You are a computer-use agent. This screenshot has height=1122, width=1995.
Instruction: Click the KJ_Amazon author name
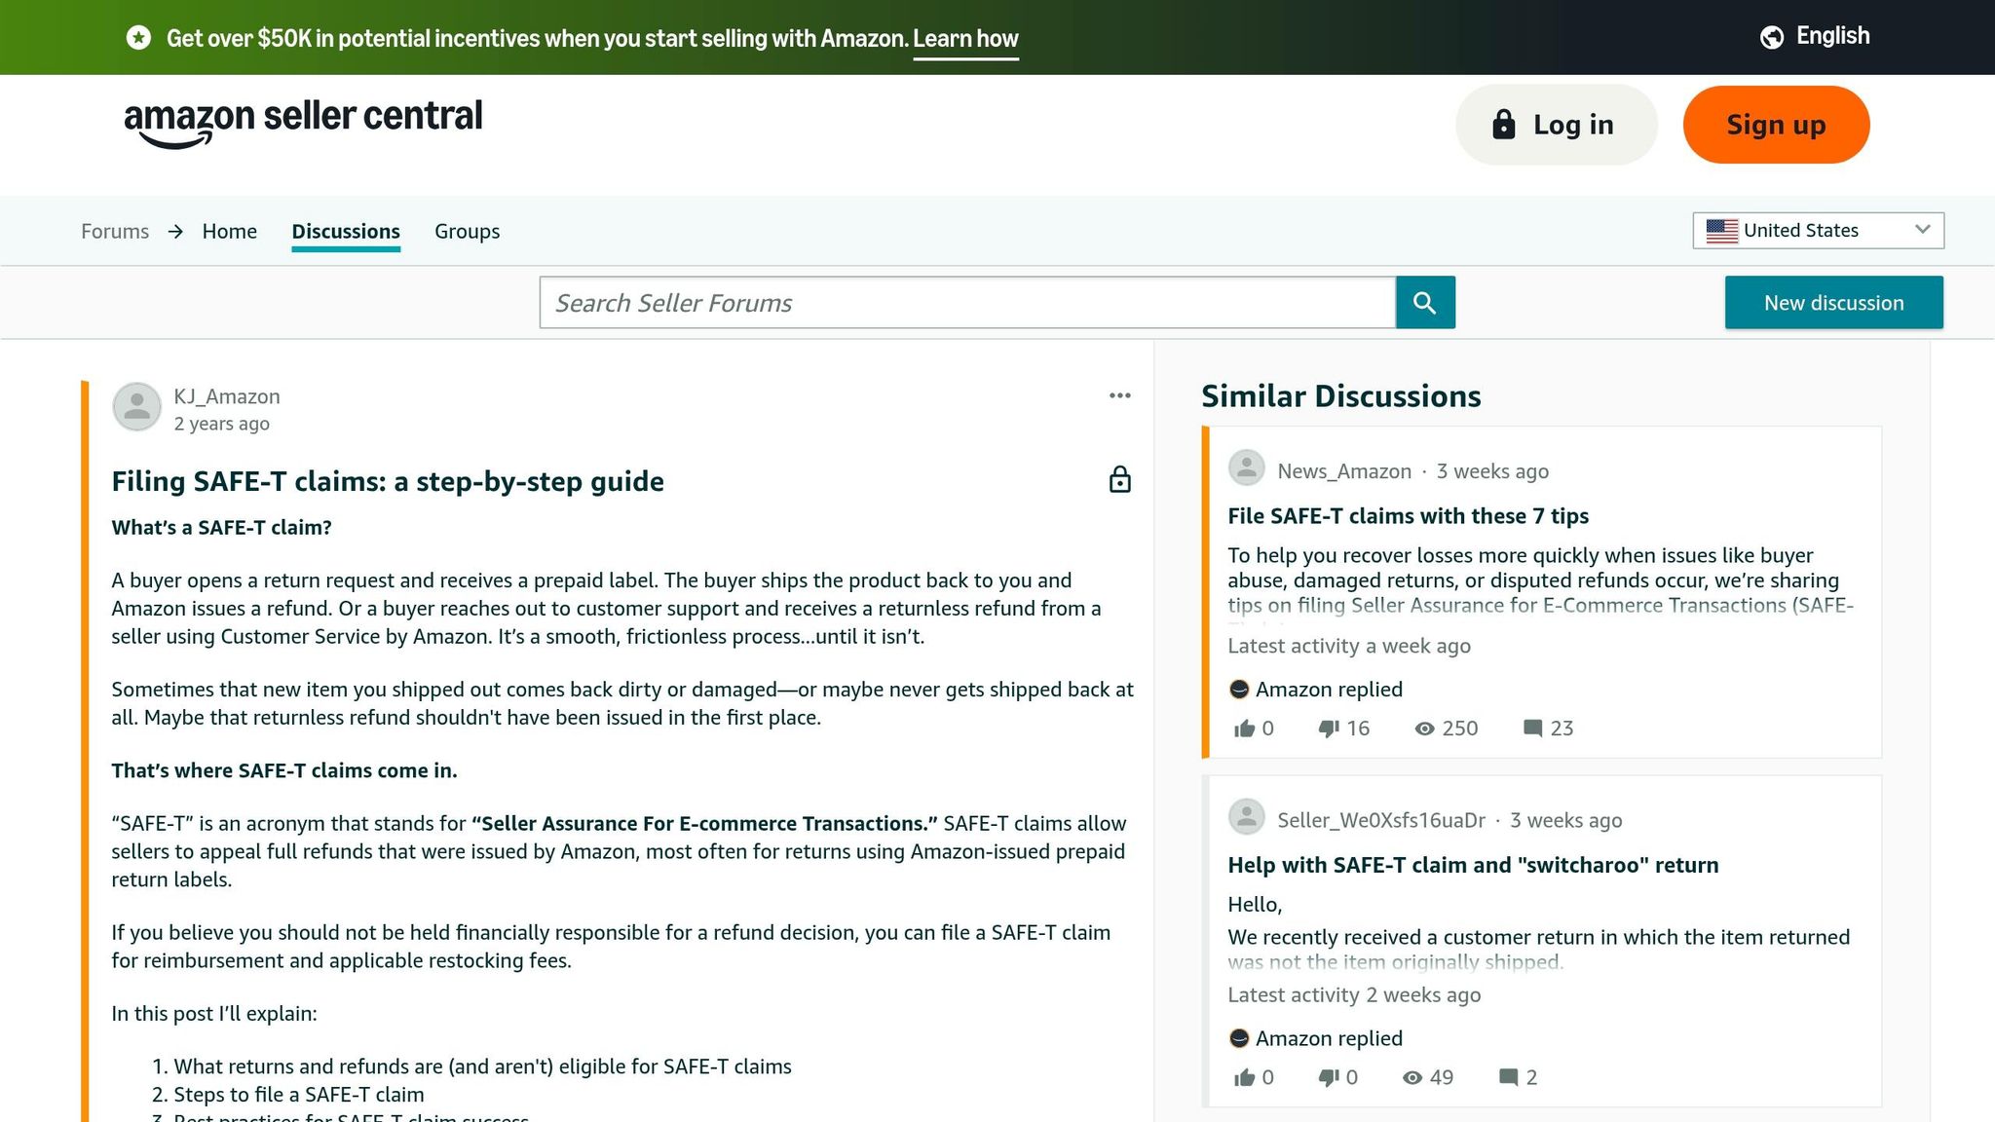[227, 396]
